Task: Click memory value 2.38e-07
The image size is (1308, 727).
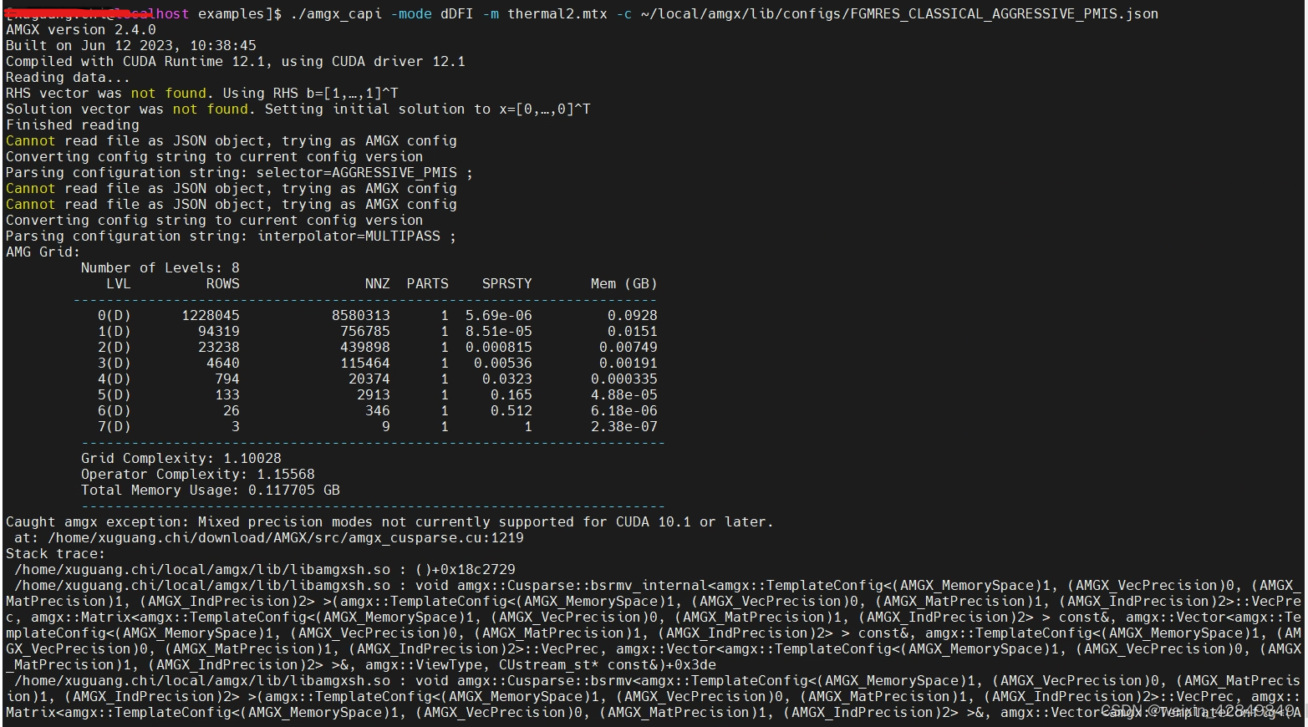Action: (624, 427)
